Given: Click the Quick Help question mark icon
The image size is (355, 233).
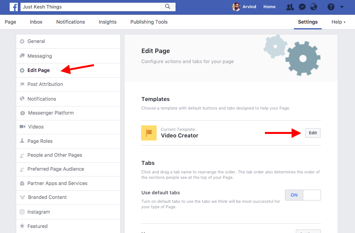Looking at the screenshot, I should point(331,7).
